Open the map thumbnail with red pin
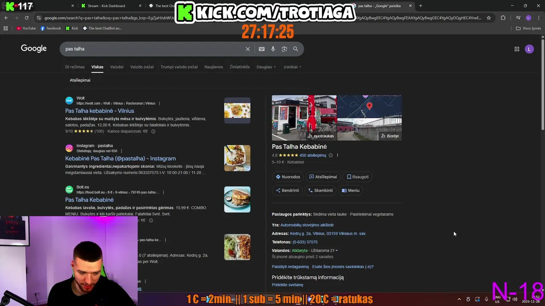Screen dimensions: 545x306 pos(369,106)
